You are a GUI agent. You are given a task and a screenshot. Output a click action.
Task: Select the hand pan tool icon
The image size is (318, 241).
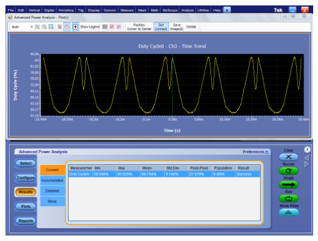tap(66, 27)
